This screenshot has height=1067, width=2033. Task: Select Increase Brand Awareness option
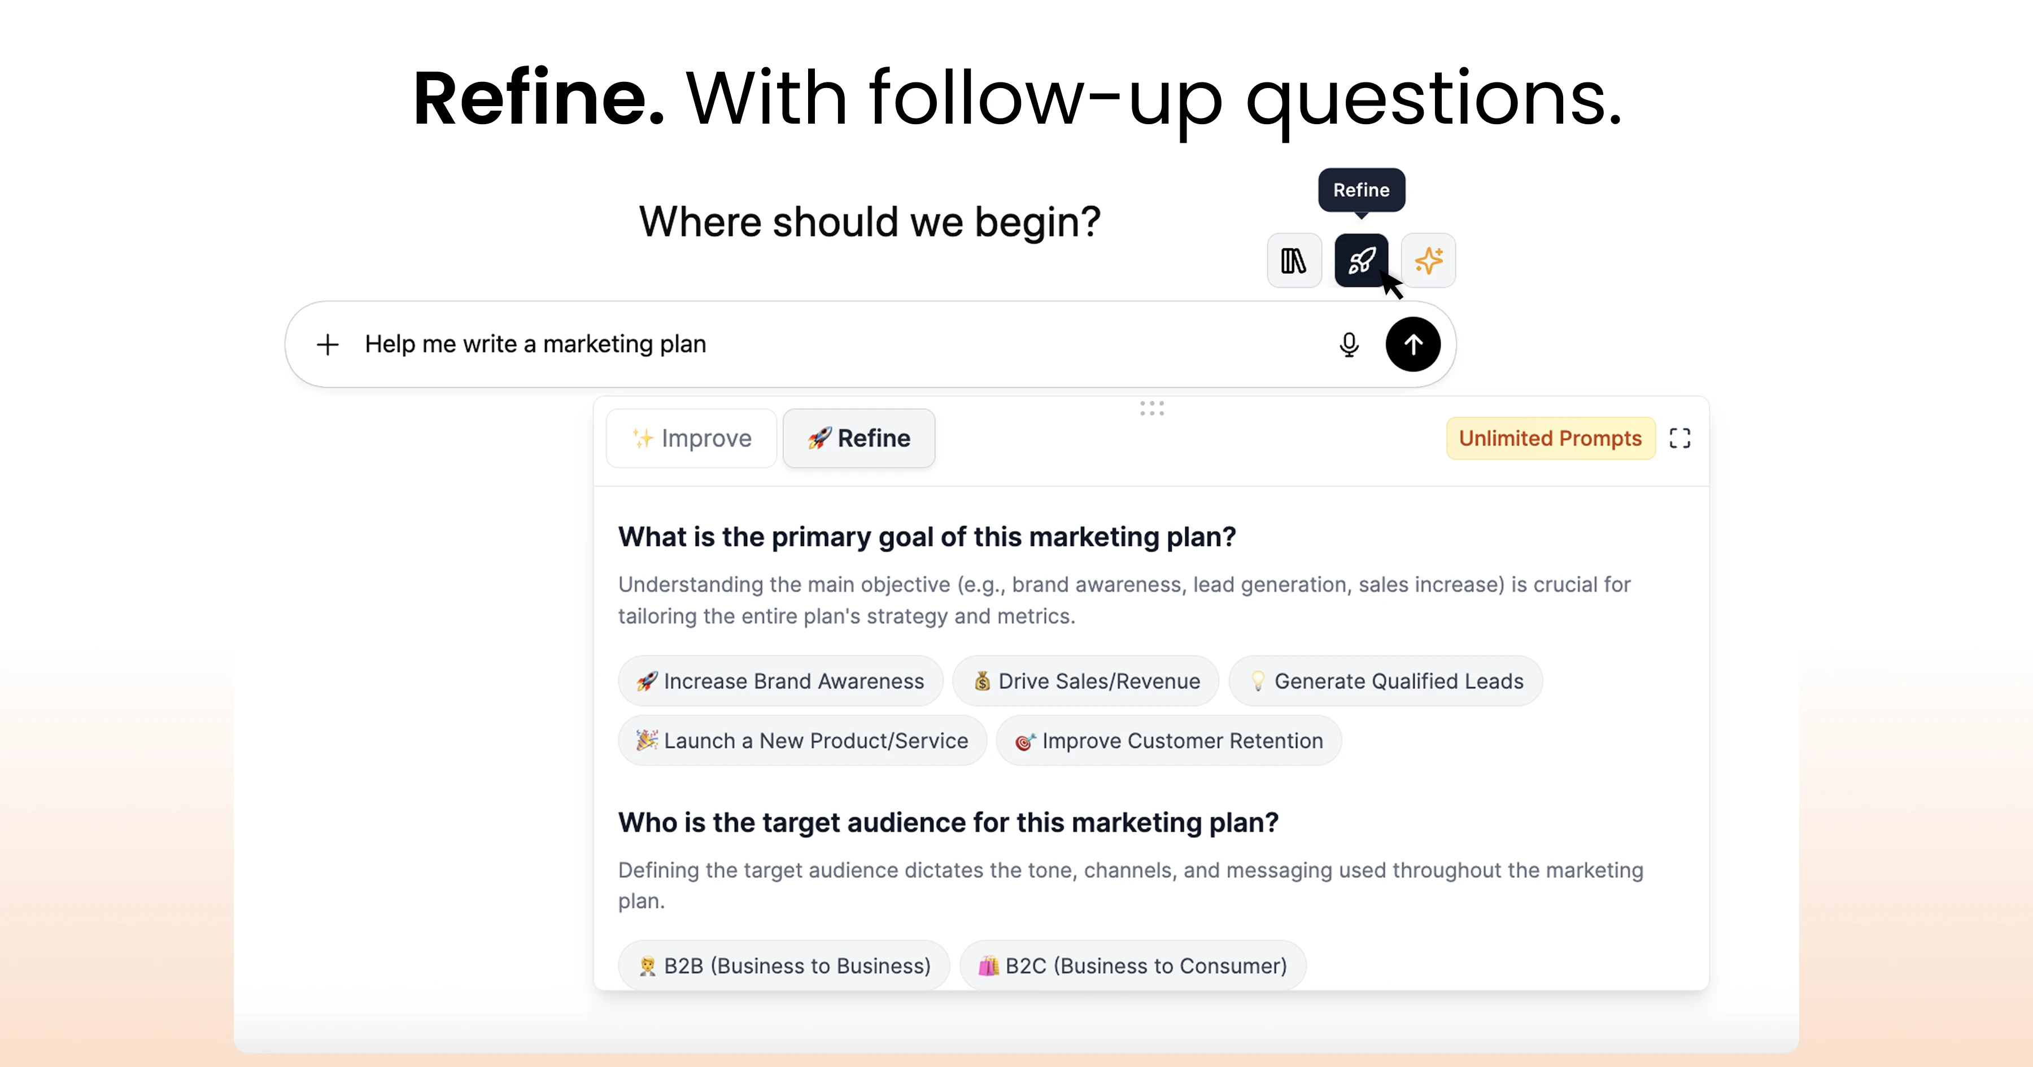780,681
